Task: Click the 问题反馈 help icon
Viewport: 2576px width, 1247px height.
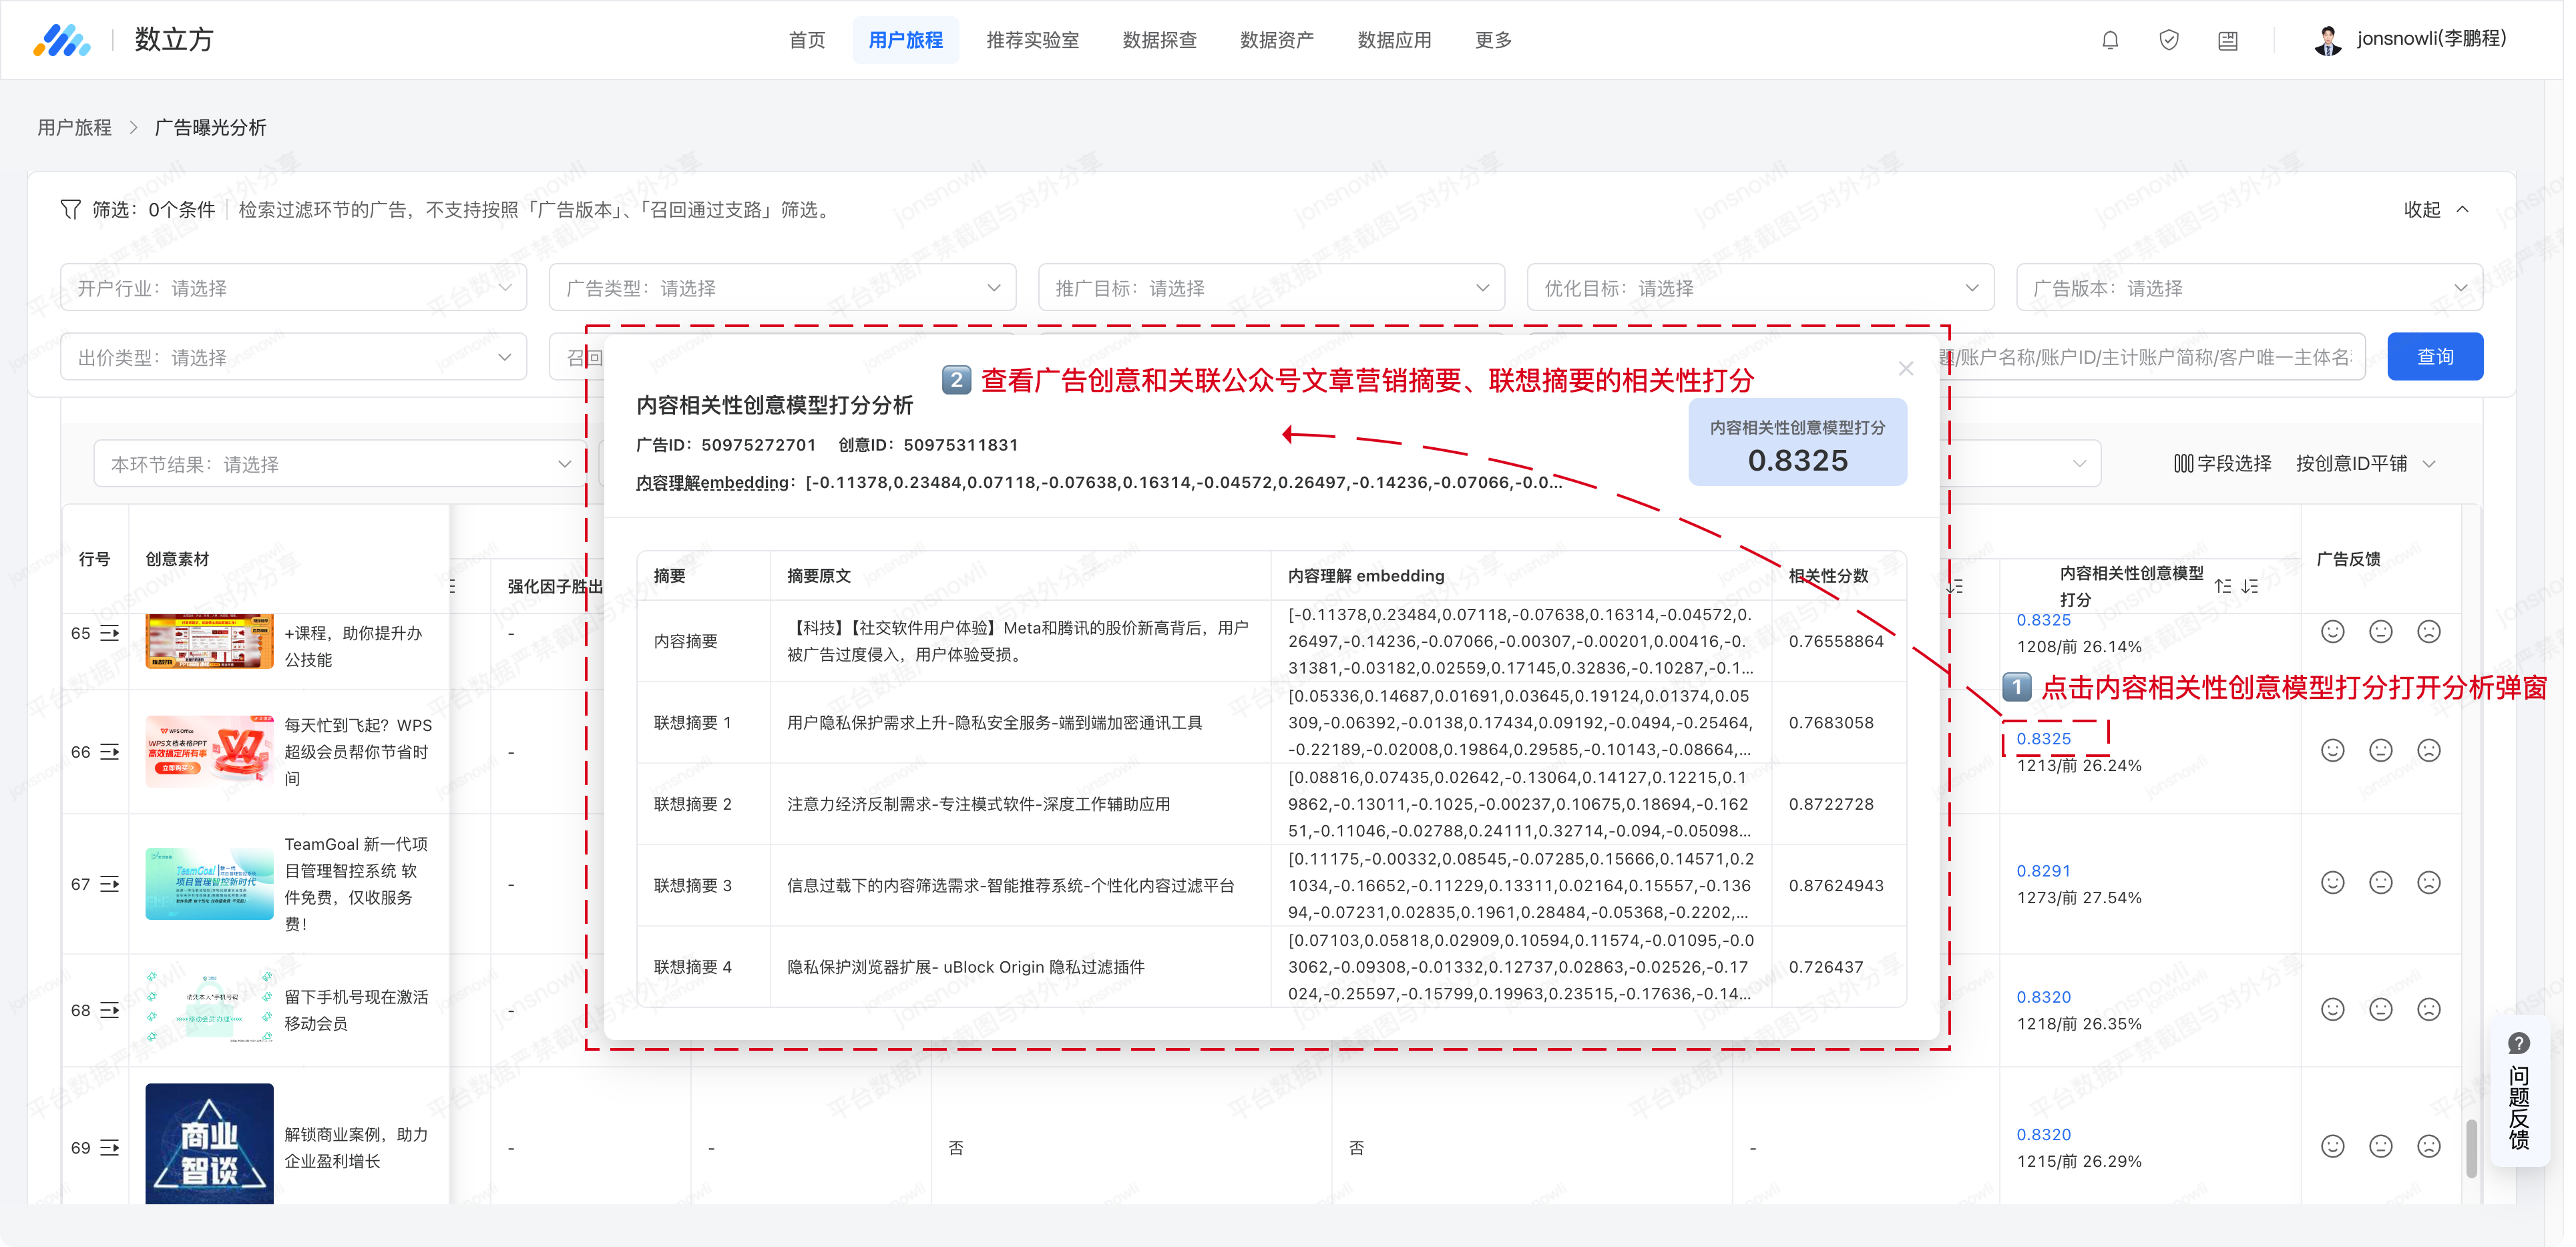Action: click(x=2519, y=1043)
